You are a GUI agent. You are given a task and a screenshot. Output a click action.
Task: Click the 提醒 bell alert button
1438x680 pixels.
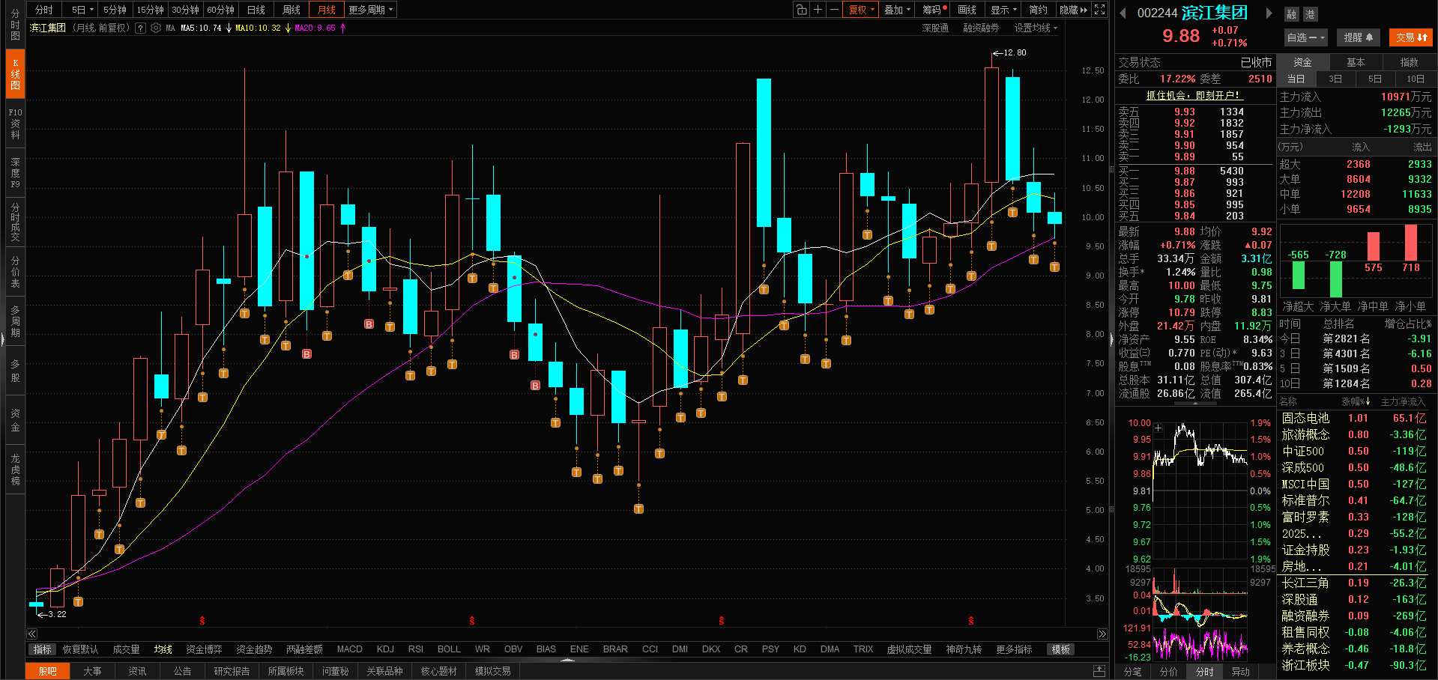1358,37
